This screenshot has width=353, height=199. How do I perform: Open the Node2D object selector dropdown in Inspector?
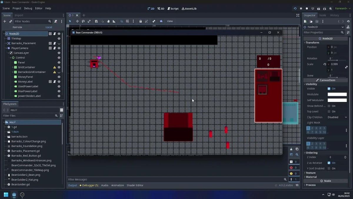324,27
